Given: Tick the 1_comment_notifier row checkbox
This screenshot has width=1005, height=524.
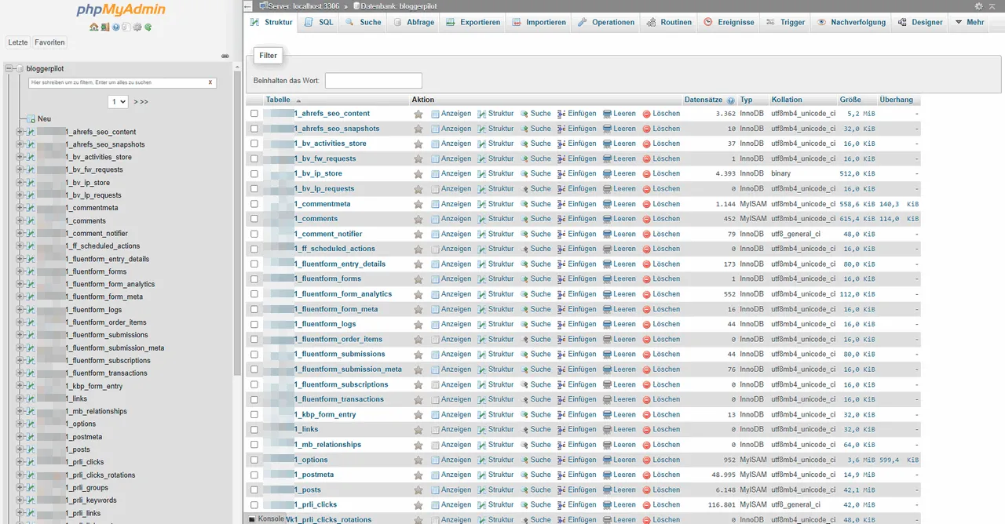Looking at the screenshot, I should coord(254,234).
